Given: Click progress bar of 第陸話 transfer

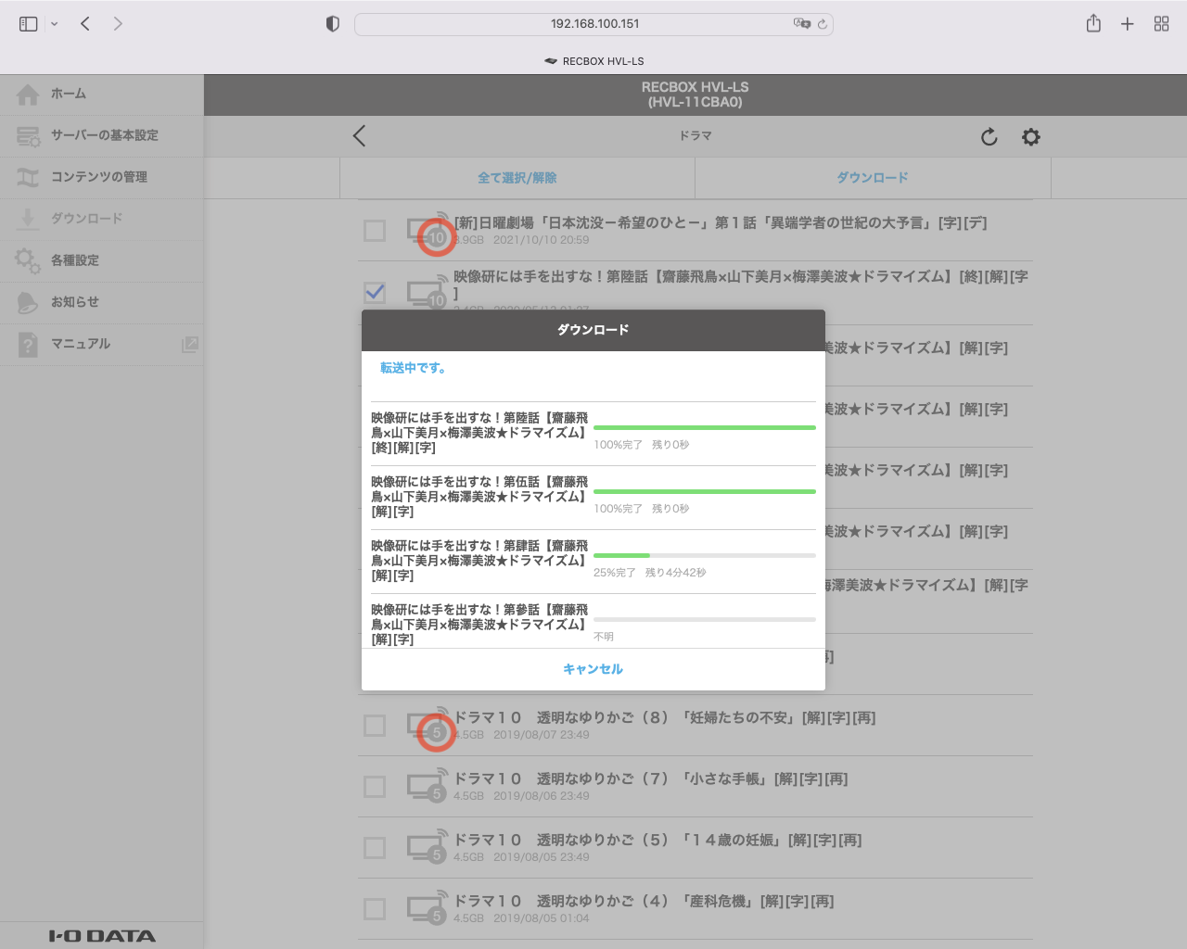Looking at the screenshot, I should [x=705, y=427].
